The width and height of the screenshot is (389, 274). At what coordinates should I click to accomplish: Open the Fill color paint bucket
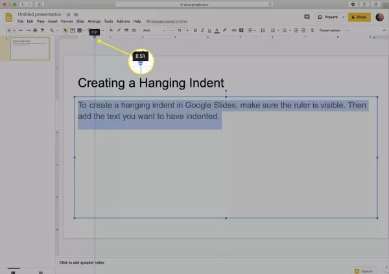click(x=111, y=30)
